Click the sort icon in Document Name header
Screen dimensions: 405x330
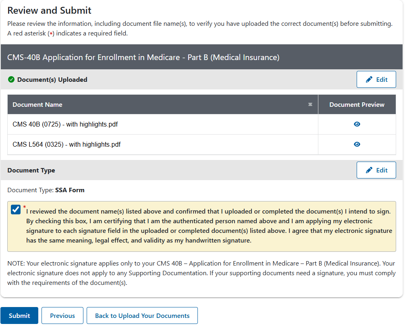(x=310, y=105)
